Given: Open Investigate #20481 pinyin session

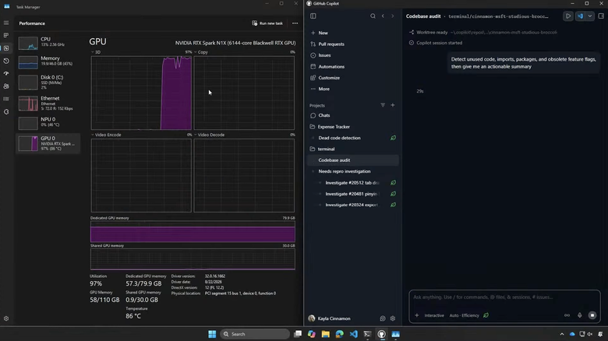Looking at the screenshot, I should (x=353, y=194).
